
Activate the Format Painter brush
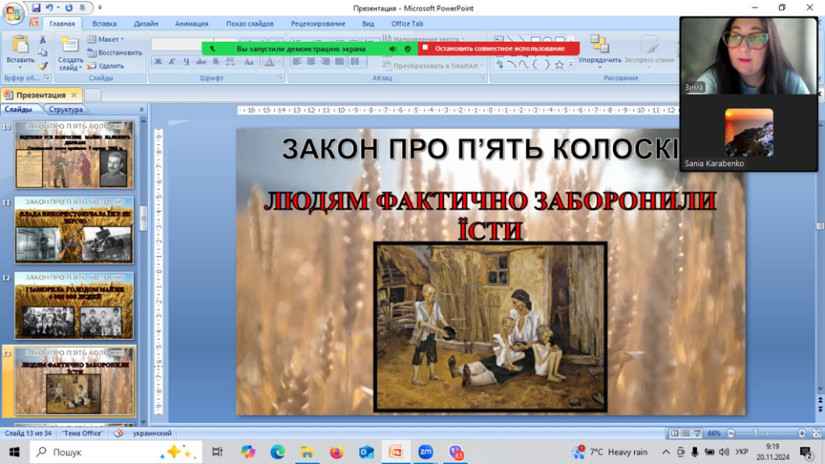pos(43,66)
